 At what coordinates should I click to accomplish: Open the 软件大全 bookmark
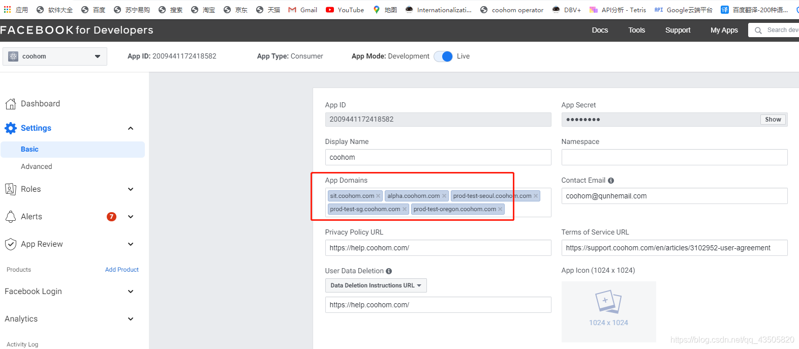(x=54, y=10)
